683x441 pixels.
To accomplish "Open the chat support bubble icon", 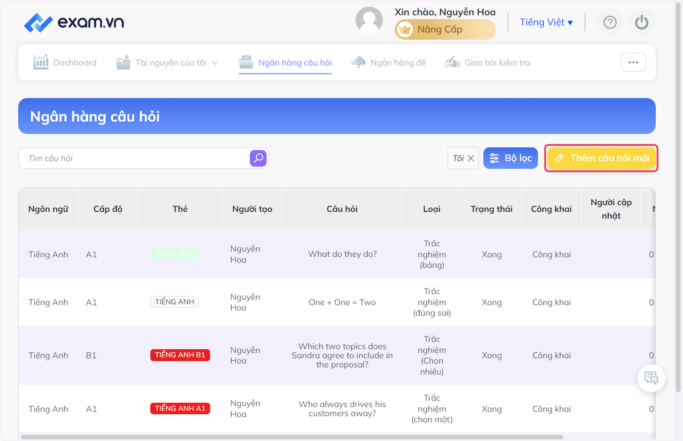I will (652, 377).
